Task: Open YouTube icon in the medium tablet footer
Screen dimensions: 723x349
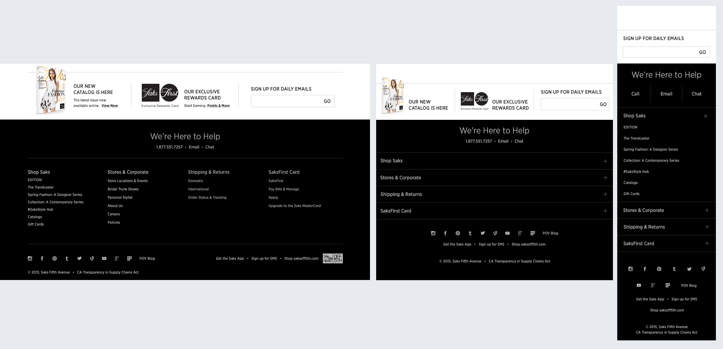Action: point(507,233)
